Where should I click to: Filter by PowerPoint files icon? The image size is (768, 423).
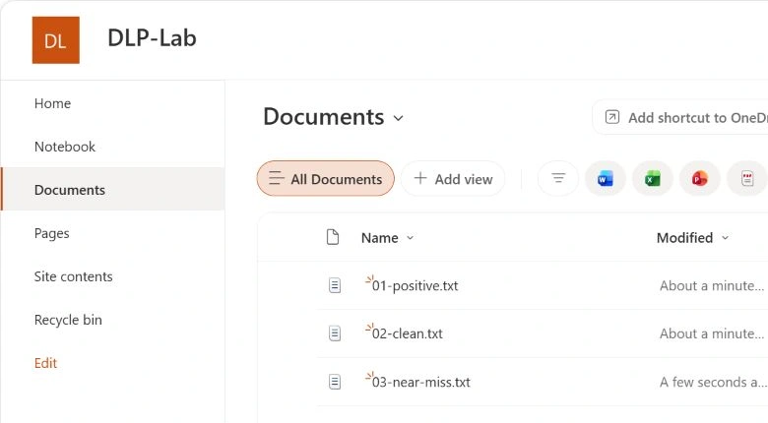(x=699, y=179)
